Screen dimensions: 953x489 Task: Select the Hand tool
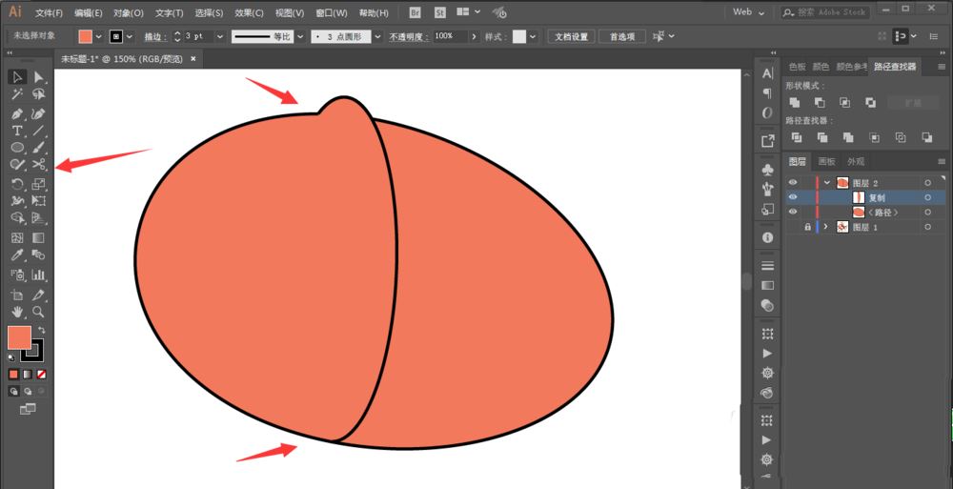tap(17, 311)
